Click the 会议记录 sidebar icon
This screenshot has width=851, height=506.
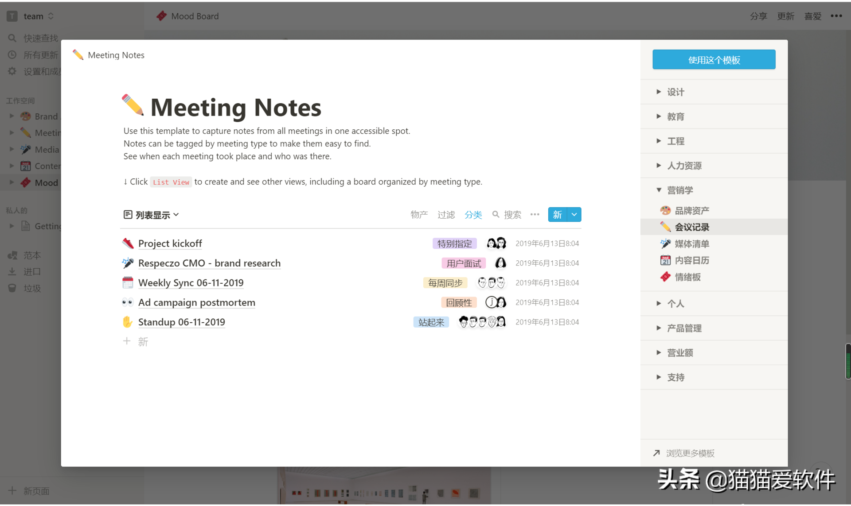coord(665,226)
